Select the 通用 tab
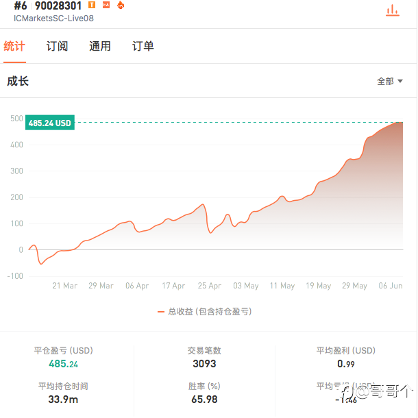 click(x=100, y=46)
